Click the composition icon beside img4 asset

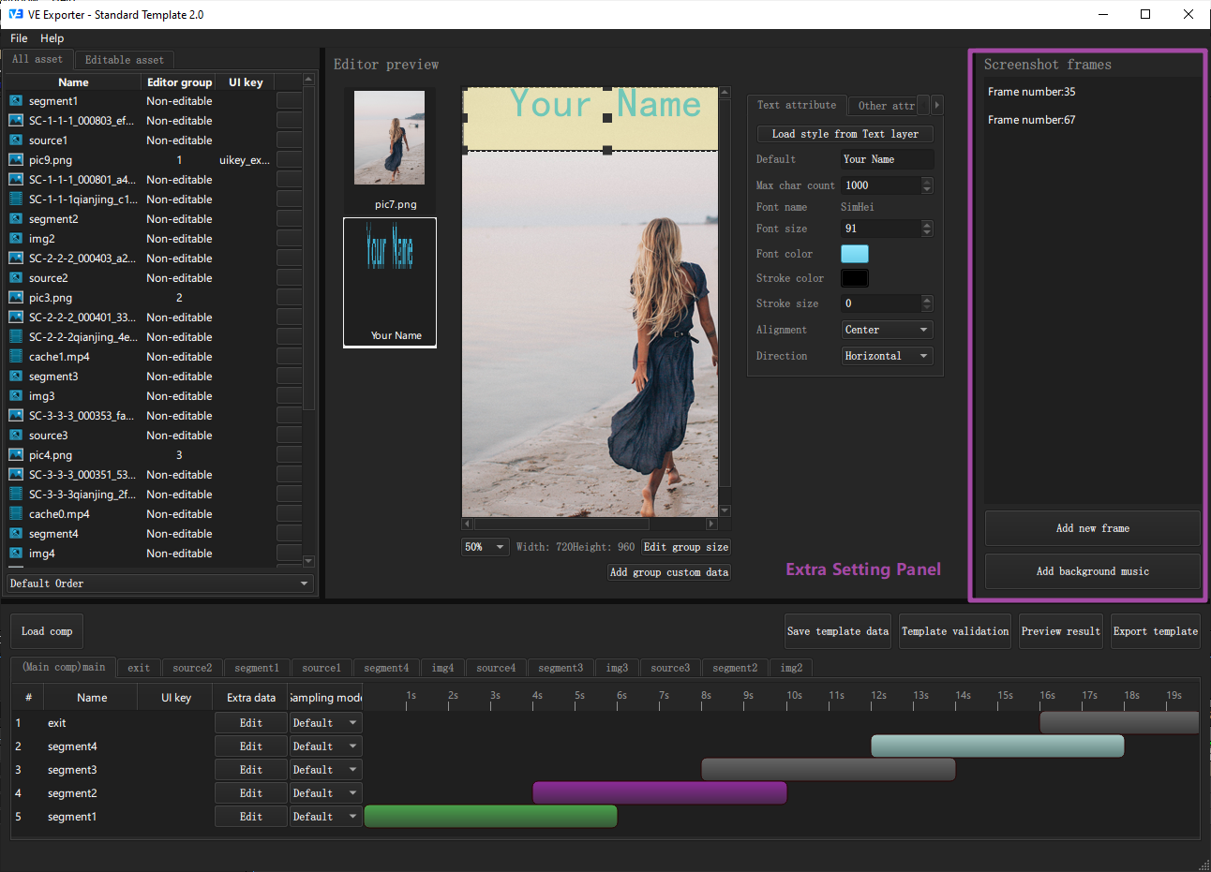coord(16,554)
